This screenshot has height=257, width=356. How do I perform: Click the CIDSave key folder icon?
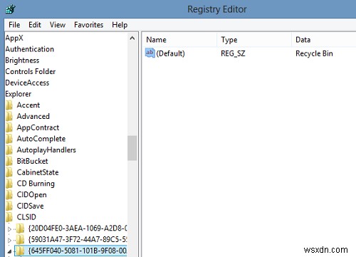[9, 206]
